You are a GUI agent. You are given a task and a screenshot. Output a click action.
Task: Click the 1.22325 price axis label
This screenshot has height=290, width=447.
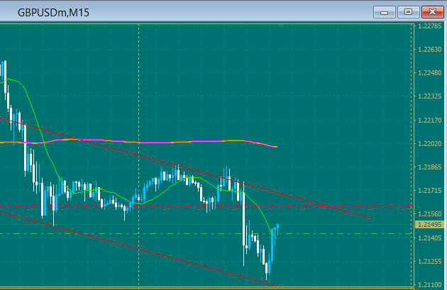click(429, 96)
